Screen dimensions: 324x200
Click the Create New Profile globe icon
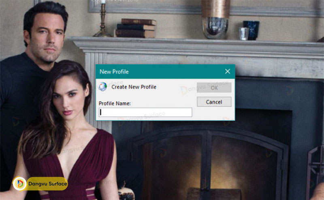pyautogui.click(x=103, y=87)
